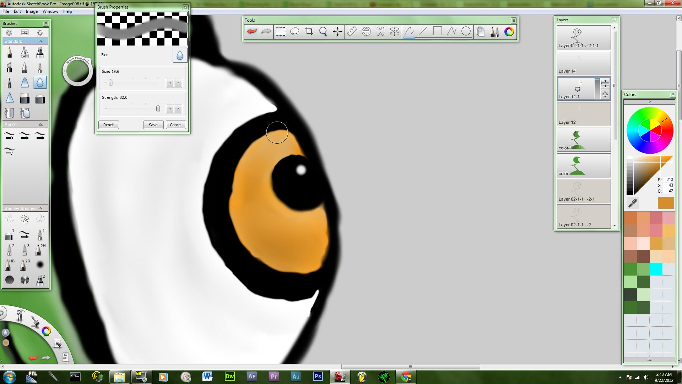Save the Blur brush properties

tap(153, 125)
